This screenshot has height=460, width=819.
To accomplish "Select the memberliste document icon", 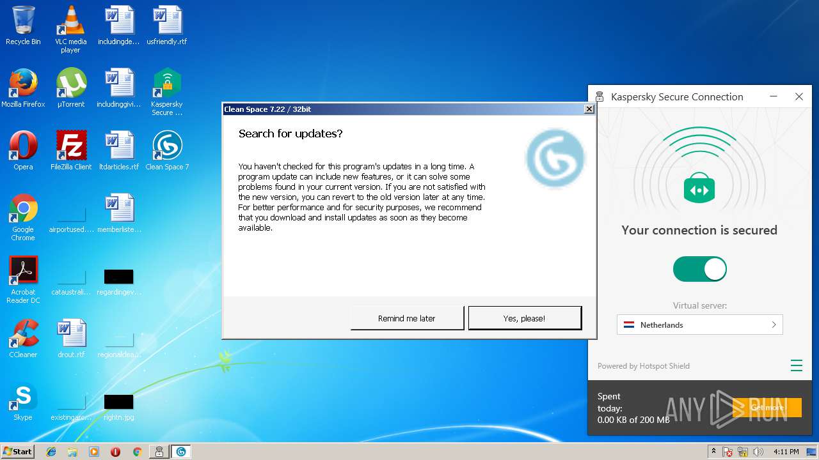I will [x=119, y=213].
